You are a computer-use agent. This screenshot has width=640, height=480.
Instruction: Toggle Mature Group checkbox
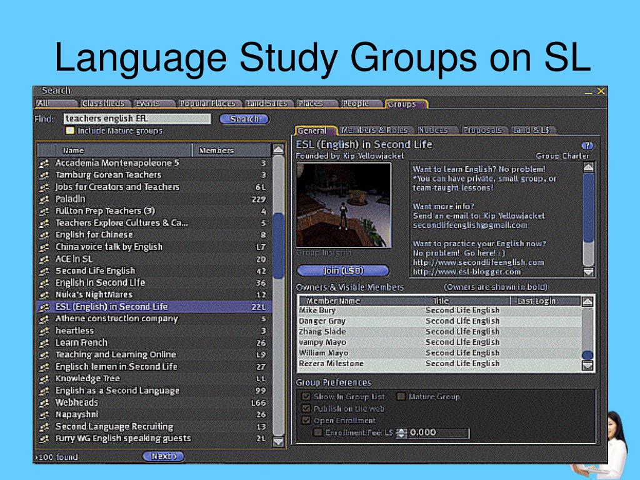click(401, 396)
